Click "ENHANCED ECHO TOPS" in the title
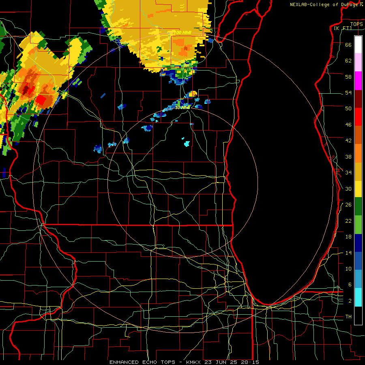The image size is (365, 365). pyautogui.click(x=142, y=362)
